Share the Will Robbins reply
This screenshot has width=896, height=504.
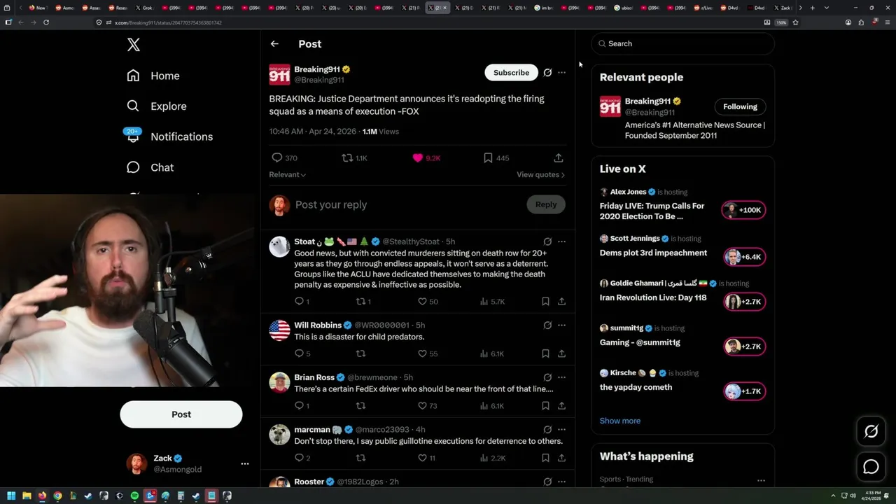pyautogui.click(x=561, y=353)
